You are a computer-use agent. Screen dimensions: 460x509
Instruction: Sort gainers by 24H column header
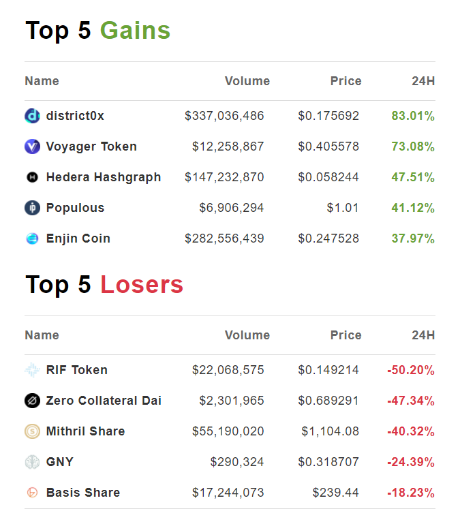(423, 81)
